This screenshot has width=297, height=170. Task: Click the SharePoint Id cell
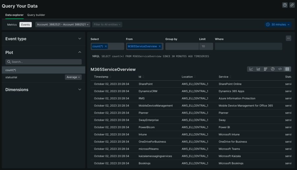(146, 84)
